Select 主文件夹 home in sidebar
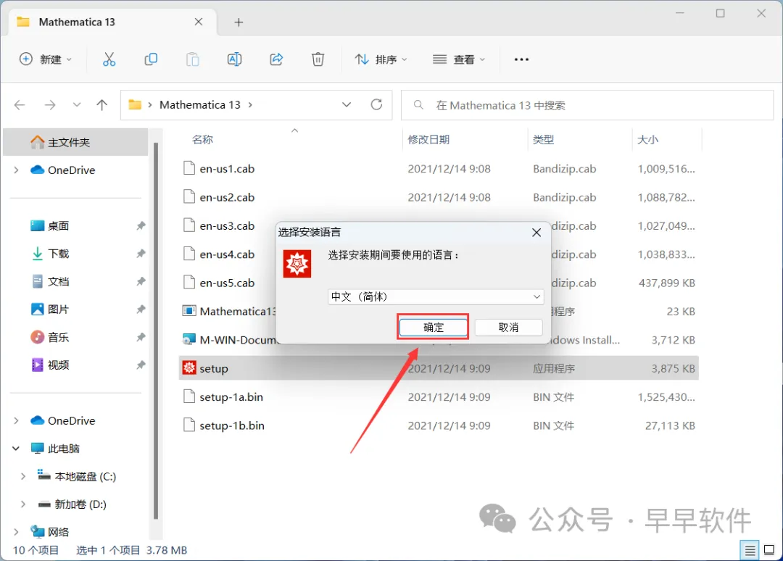Screen dimensions: 783x561 pyautogui.click(x=76, y=142)
